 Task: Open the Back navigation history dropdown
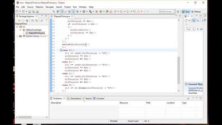coord(142,11)
